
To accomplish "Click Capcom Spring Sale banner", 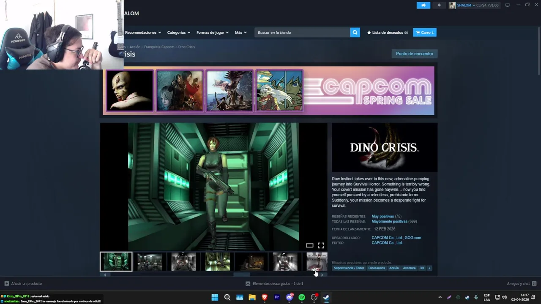I will (x=268, y=90).
